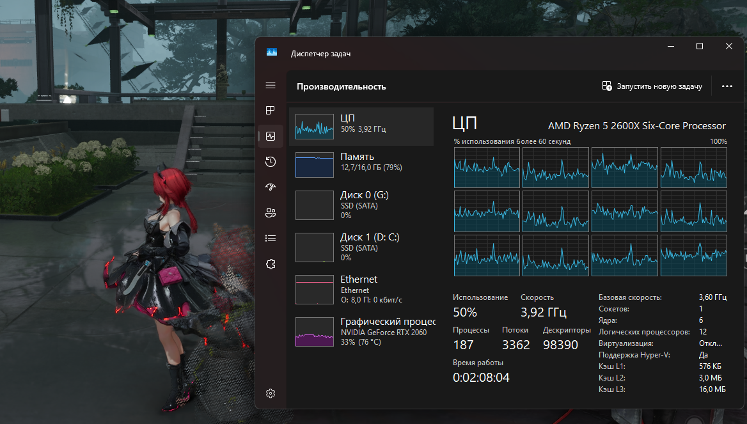Maximize the Task Manager window

[700, 46]
